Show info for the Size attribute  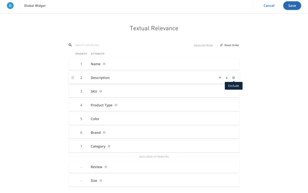101,181
